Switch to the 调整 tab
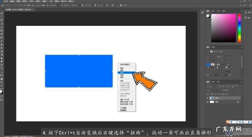The height and width of the screenshot is (137, 252). click(x=213, y=47)
